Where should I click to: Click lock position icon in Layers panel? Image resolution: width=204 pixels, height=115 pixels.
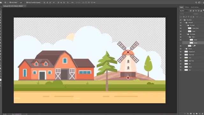pos(188,17)
